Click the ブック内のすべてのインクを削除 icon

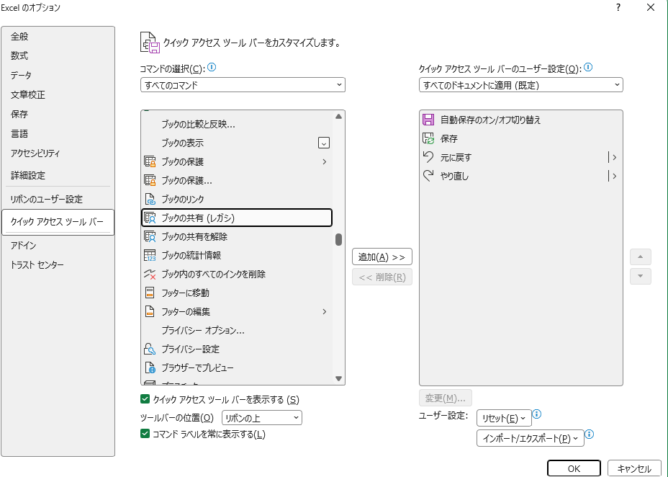[150, 274]
